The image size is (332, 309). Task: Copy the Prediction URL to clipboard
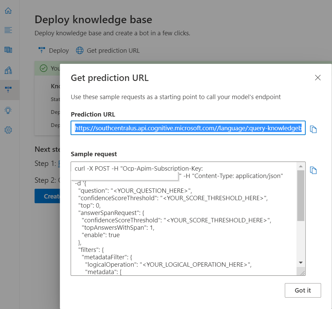click(313, 129)
